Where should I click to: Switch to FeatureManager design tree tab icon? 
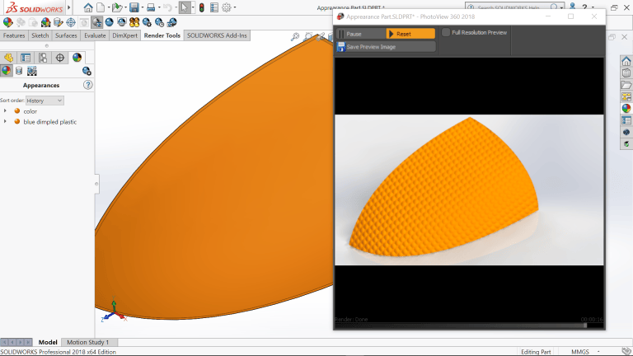pos(8,58)
